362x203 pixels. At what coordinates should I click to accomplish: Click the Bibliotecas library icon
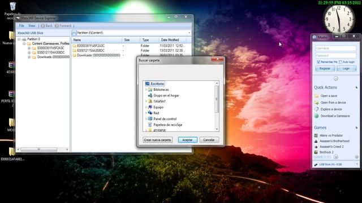[x=150, y=90]
